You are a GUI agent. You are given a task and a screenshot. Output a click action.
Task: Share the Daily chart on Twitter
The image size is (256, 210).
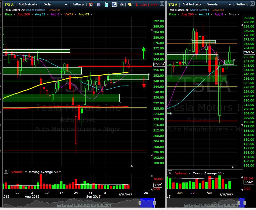106,5
